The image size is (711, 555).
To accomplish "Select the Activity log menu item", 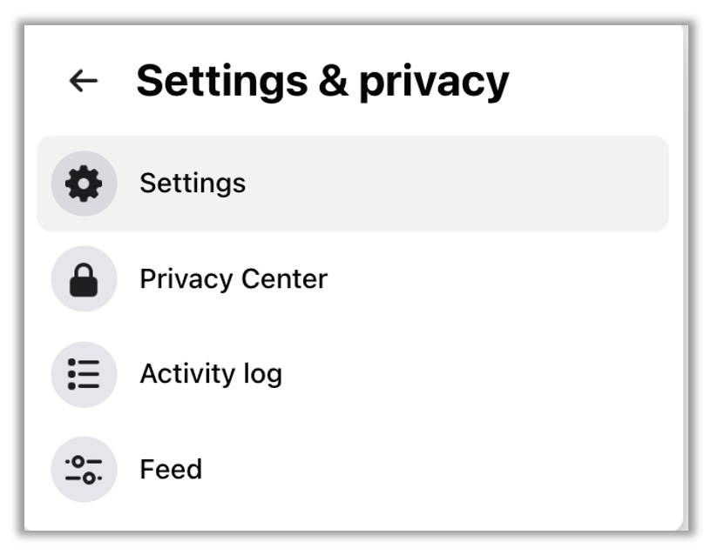I will point(353,374).
